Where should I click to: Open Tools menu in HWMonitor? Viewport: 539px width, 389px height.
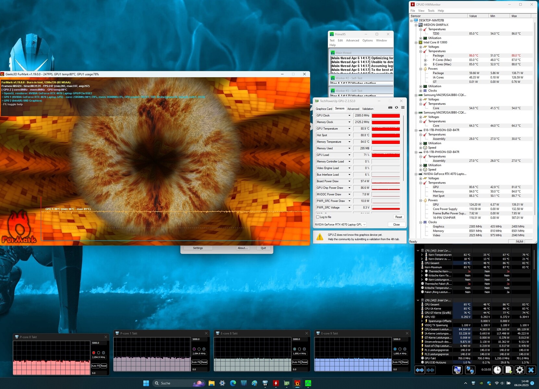(x=431, y=11)
